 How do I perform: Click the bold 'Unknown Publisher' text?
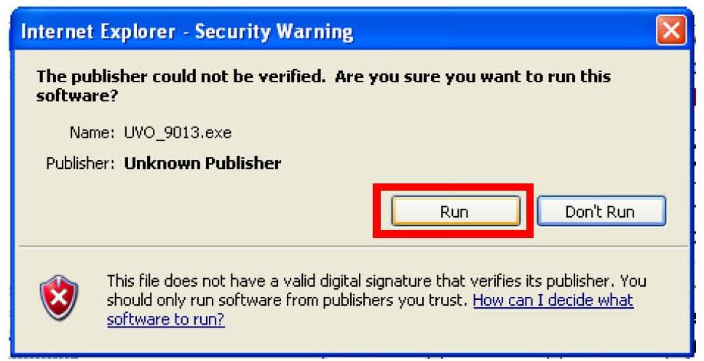[x=202, y=163]
